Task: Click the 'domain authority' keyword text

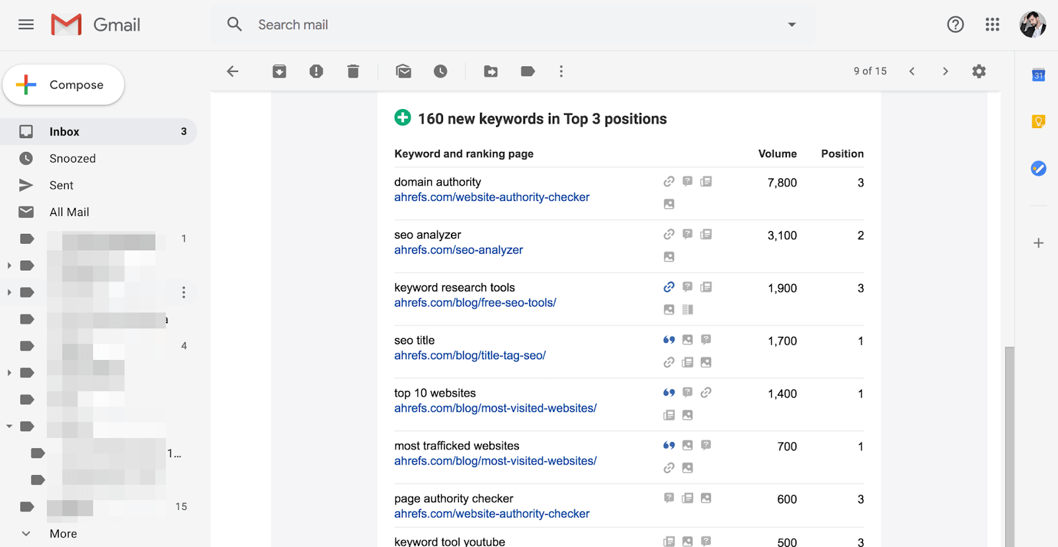Action: [x=438, y=182]
